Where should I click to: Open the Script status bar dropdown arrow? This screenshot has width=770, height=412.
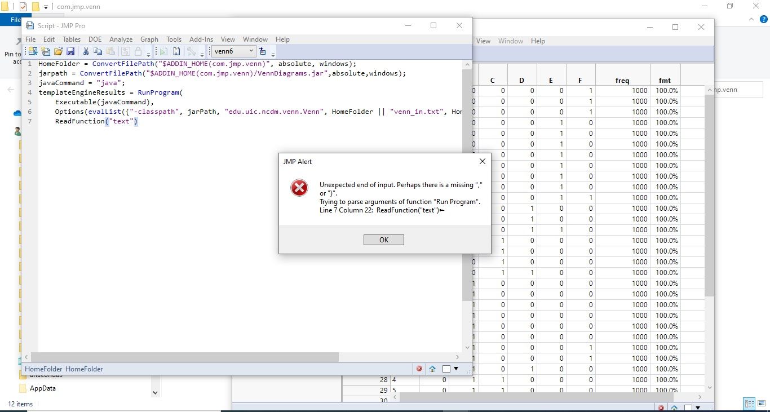coord(455,369)
